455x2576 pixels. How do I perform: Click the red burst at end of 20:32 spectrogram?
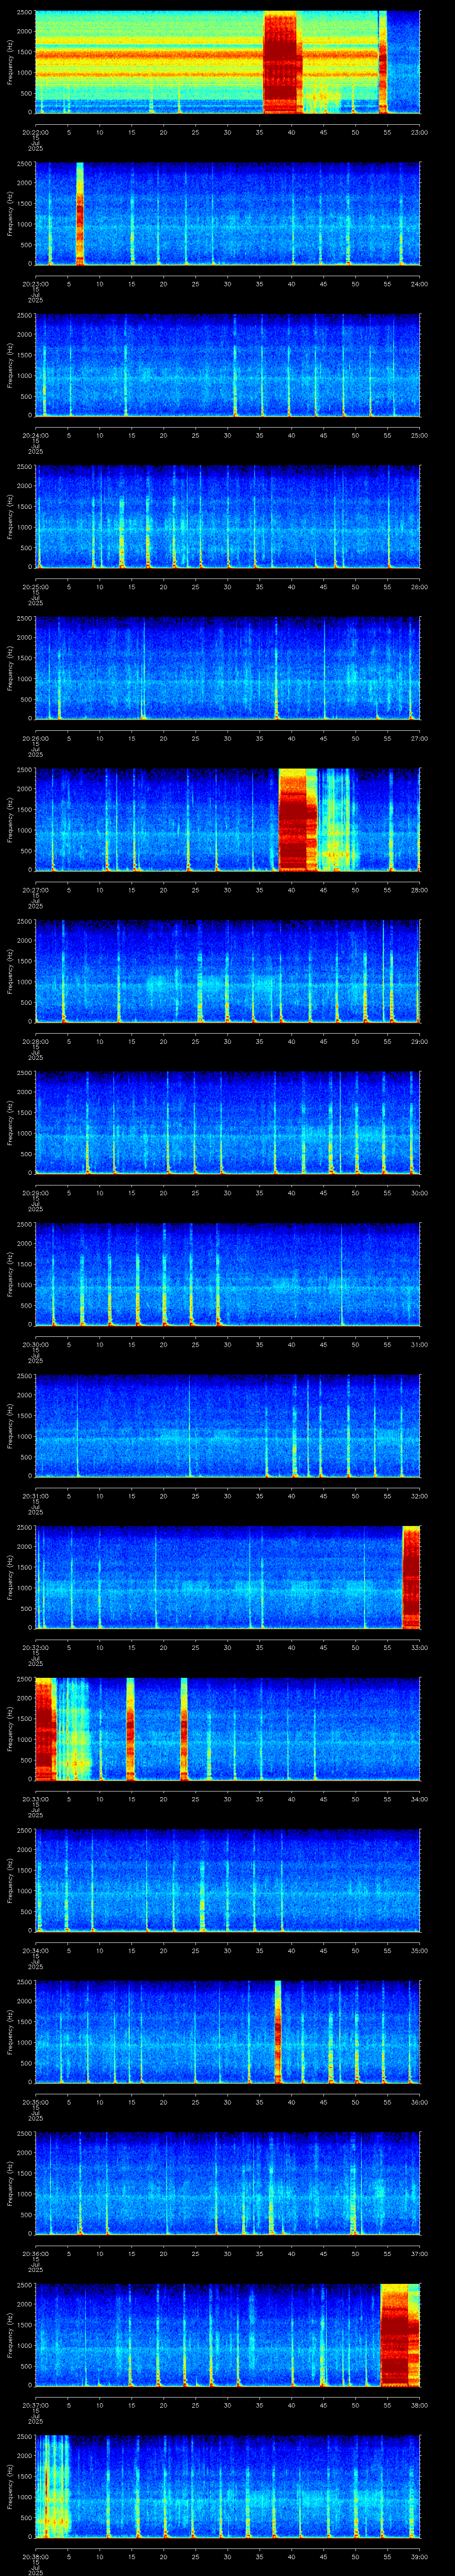pos(411,1576)
